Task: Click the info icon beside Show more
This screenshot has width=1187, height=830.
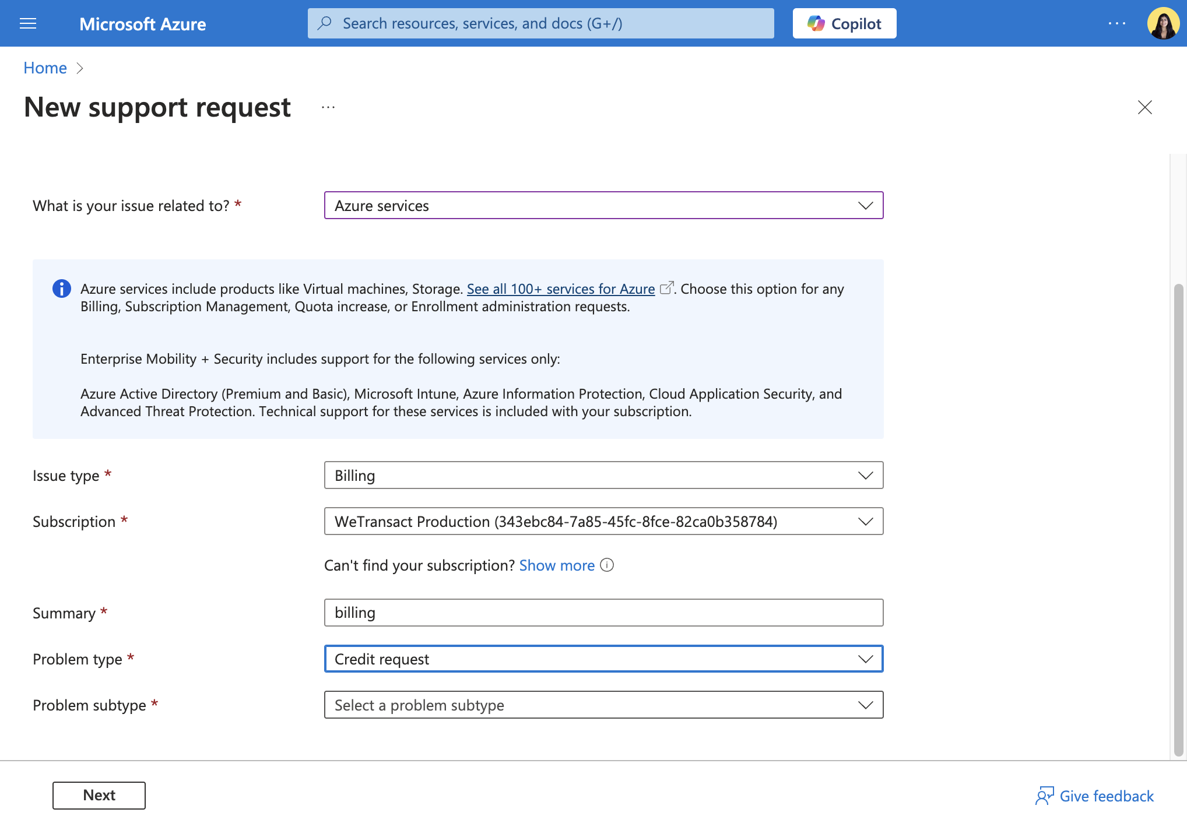Action: (607, 565)
